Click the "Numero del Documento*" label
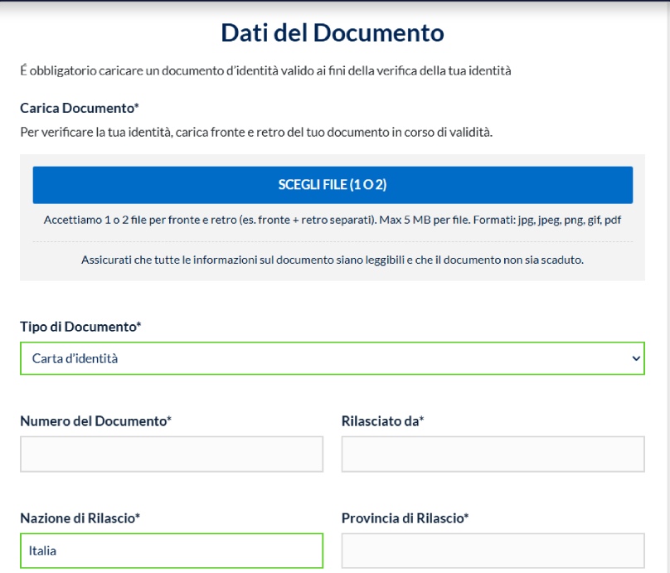The image size is (670, 573). (x=95, y=421)
